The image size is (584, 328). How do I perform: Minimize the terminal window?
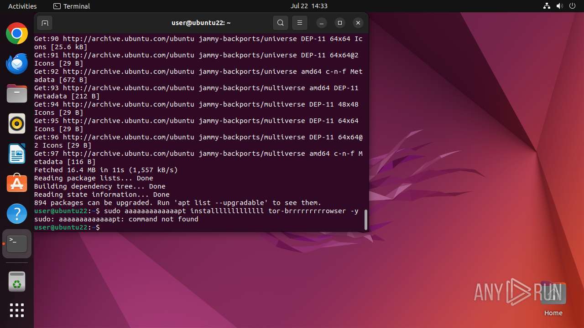pos(322,23)
